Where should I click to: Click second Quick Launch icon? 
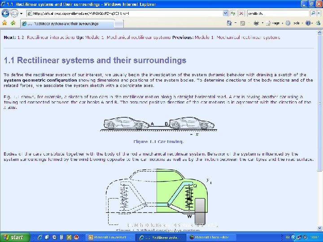(47, 237)
